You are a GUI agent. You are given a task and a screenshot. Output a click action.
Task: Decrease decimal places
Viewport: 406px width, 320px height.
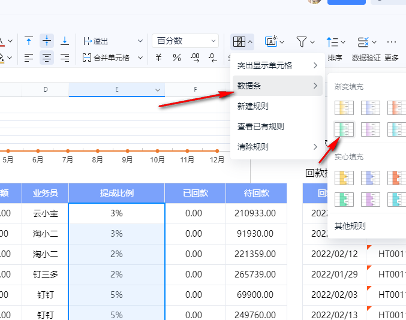(212, 58)
